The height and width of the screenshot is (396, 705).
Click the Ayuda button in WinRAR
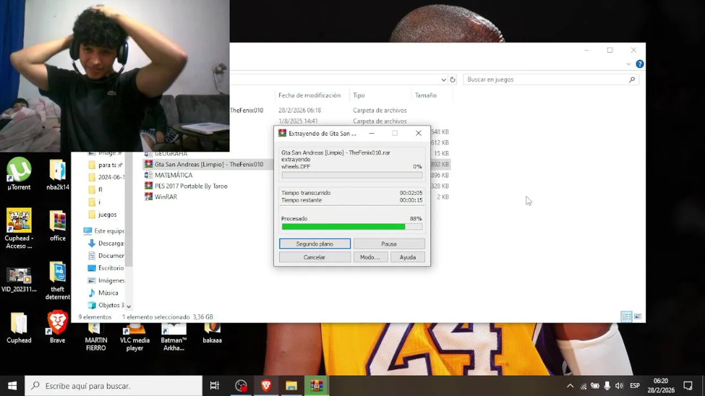point(408,257)
